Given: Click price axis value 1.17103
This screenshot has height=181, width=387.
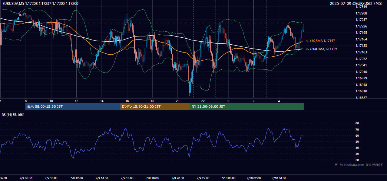Looking at the screenshot, I should (361, 52).
